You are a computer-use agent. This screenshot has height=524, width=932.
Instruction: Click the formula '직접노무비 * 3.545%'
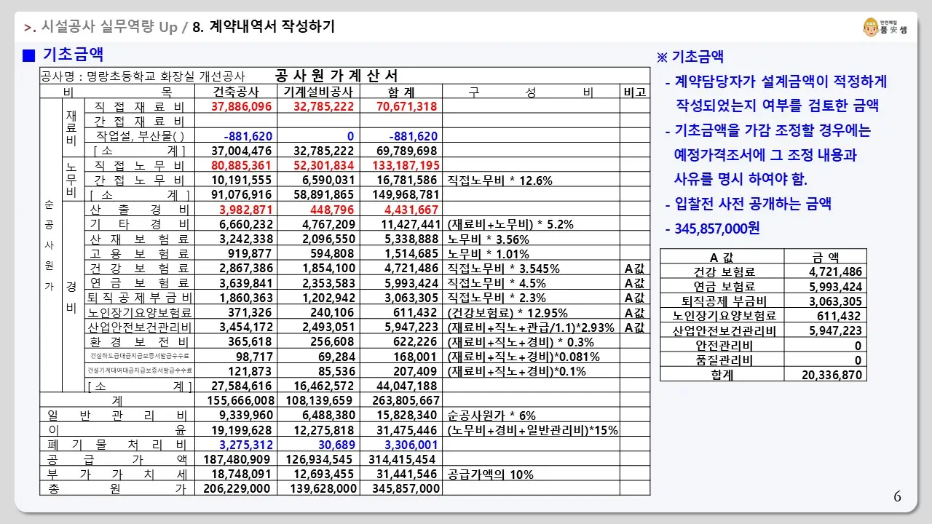click(503, 269)
